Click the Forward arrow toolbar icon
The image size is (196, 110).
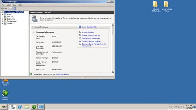(x=6, y=9)
